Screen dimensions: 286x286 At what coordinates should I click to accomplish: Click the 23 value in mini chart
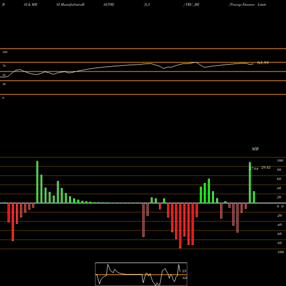[x=184, y=271]
